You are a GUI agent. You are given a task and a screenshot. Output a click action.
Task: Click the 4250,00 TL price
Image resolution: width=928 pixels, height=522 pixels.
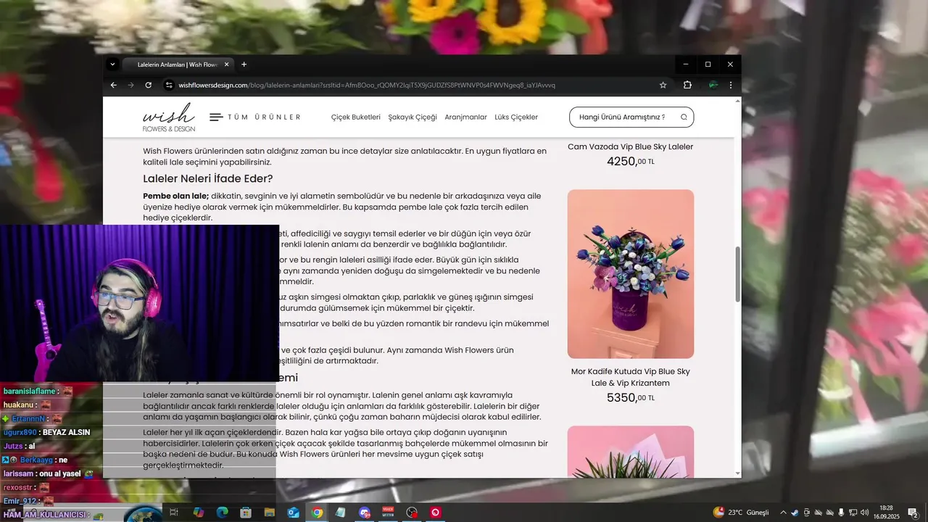click(x=630, y=161)
